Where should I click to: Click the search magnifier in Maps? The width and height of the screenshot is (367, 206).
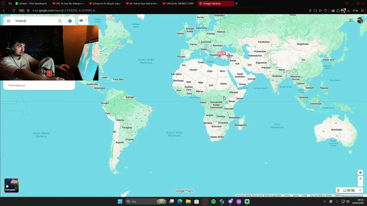click(x=60, y=21)
